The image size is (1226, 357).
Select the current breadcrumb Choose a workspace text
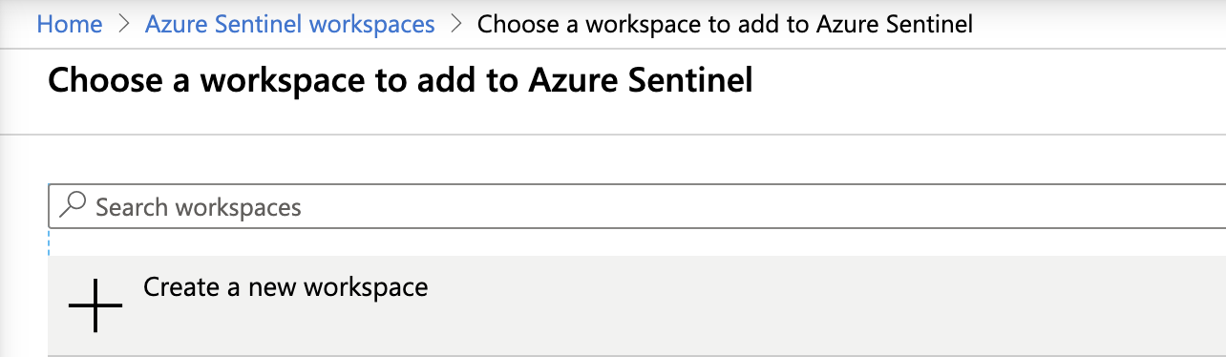725,24
